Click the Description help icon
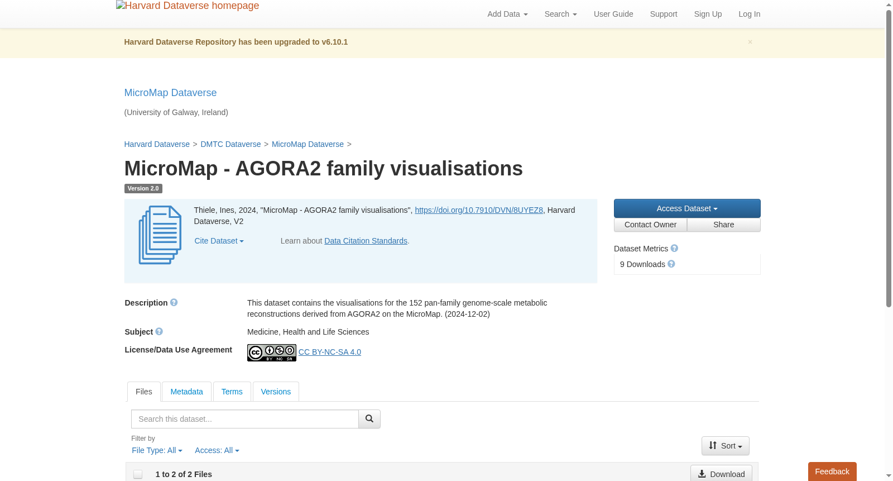 pyautogui.click(x=174, y=302)
